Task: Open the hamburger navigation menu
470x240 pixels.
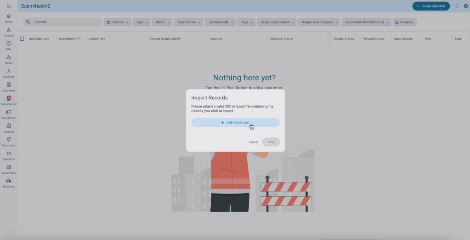Action: tap(9, 6)
